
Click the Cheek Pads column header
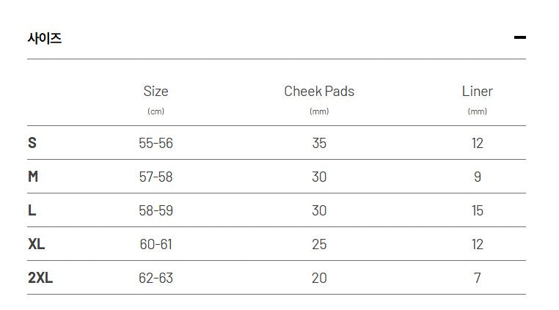pyautogui.click(x=319, y=92)
